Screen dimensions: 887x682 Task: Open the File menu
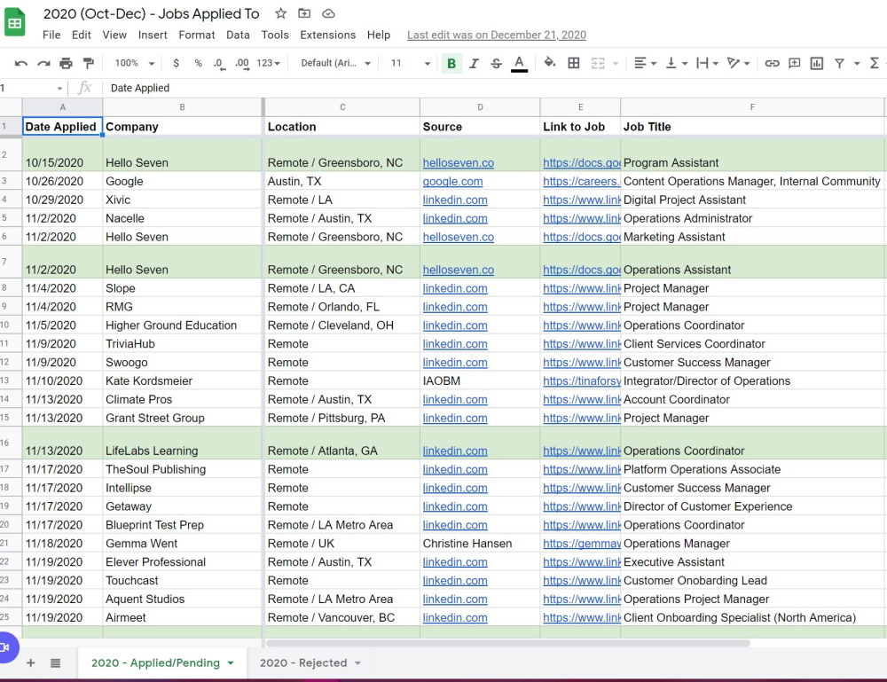coord(51,35)
